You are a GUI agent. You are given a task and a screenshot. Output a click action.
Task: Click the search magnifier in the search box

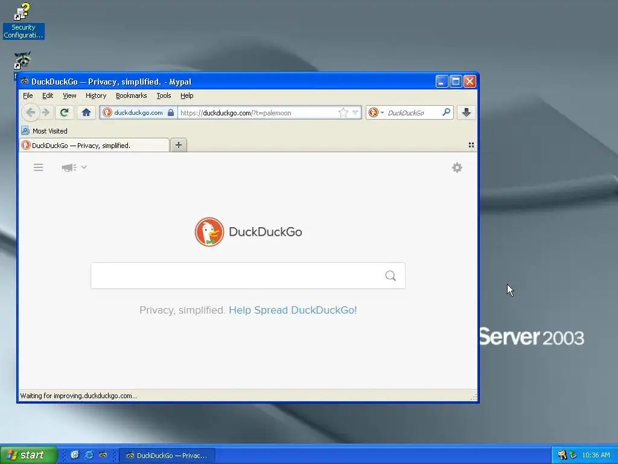390,275
